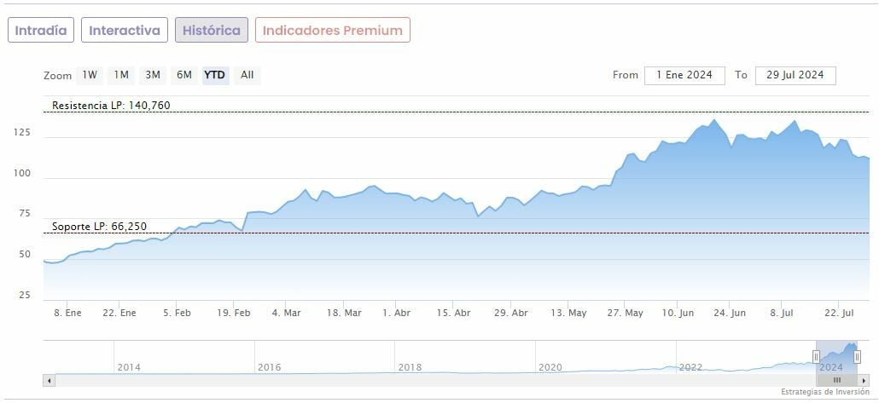Click the navigator scrollbar thumb
The image size is (879, 403).
(x=837, y=380)
